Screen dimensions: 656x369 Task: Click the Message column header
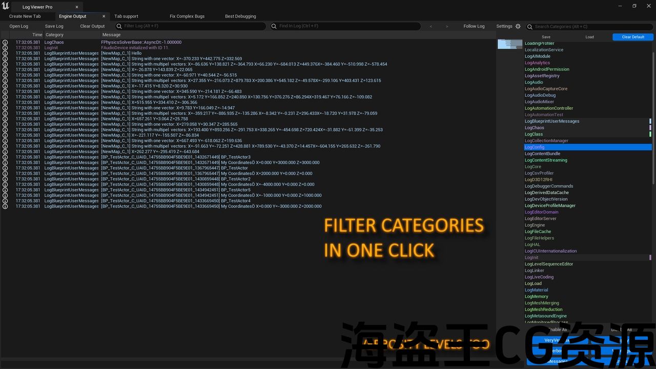click(x=111, y=35)
